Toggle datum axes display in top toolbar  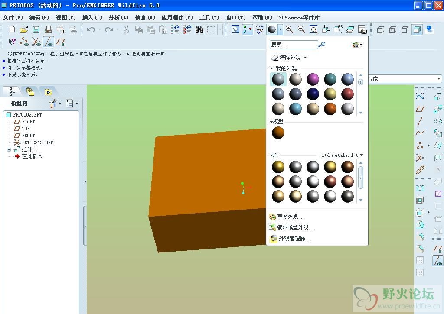click(49, 42)
